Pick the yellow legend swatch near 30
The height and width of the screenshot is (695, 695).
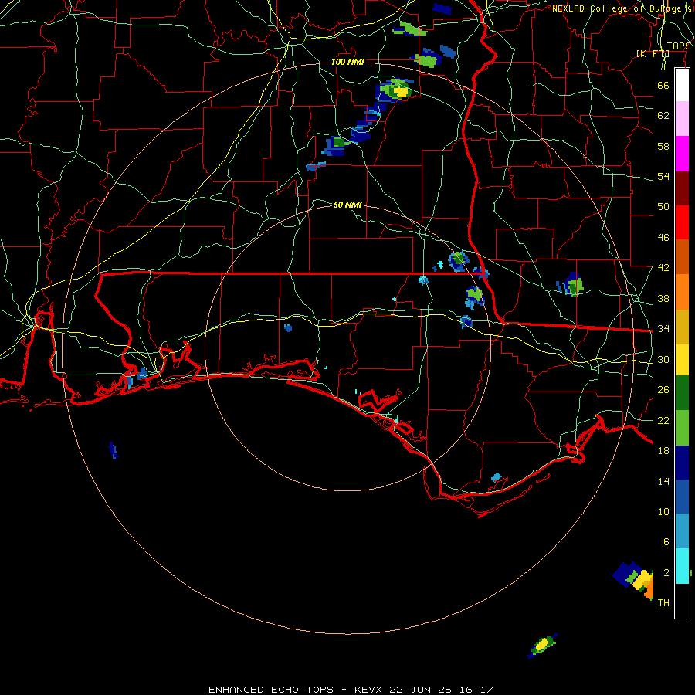pyautogui.click(x=682, y=360)
